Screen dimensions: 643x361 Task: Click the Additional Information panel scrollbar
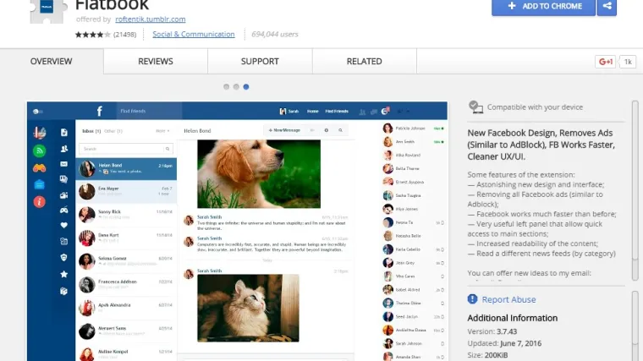[635, 326]
